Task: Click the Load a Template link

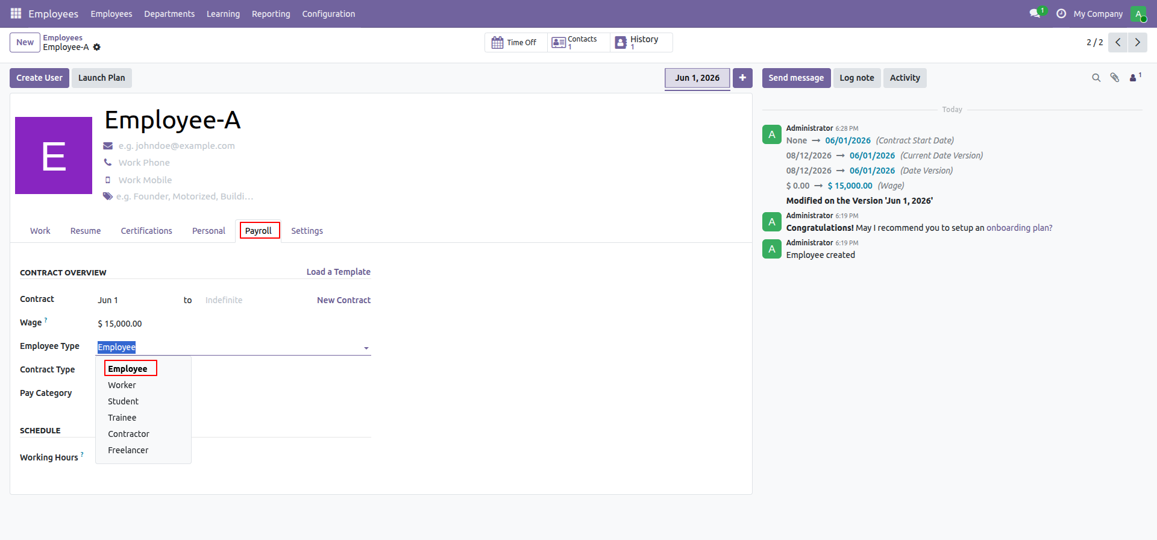Action: (x=338, y=272)
